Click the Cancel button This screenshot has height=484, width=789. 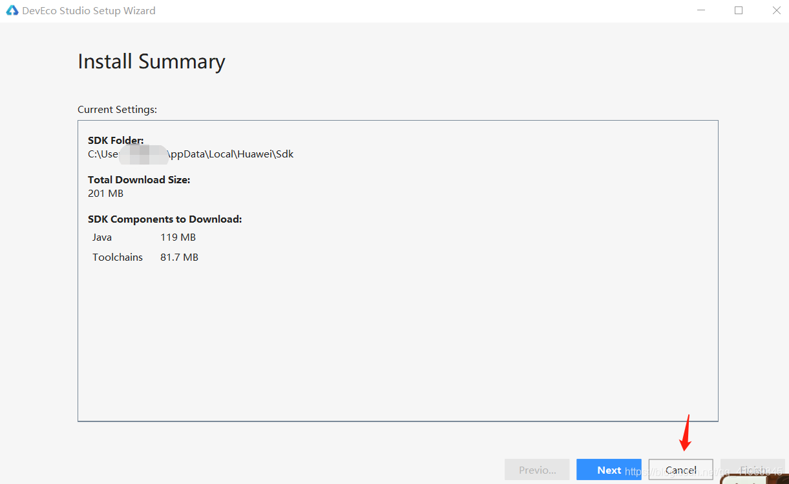(681, 470)
